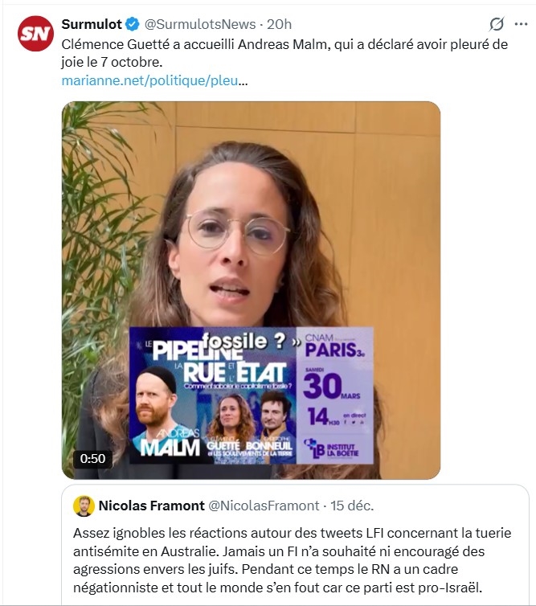Image resolution: width=536 pixels, height=606 pixels.
Task: Open the three-dot More menu of the tweet
Action: point(520,24)
